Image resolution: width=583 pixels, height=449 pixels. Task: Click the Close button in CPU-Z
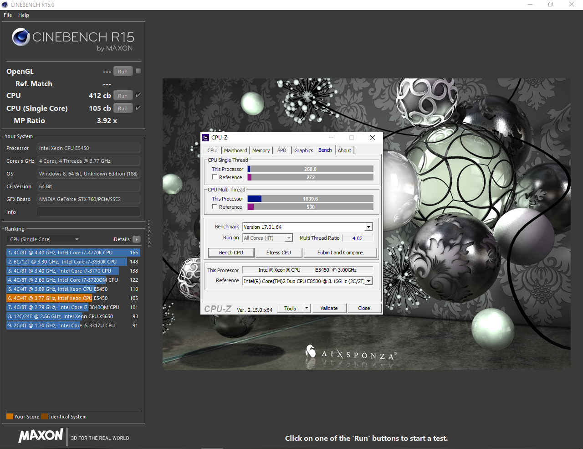[364, 308]
